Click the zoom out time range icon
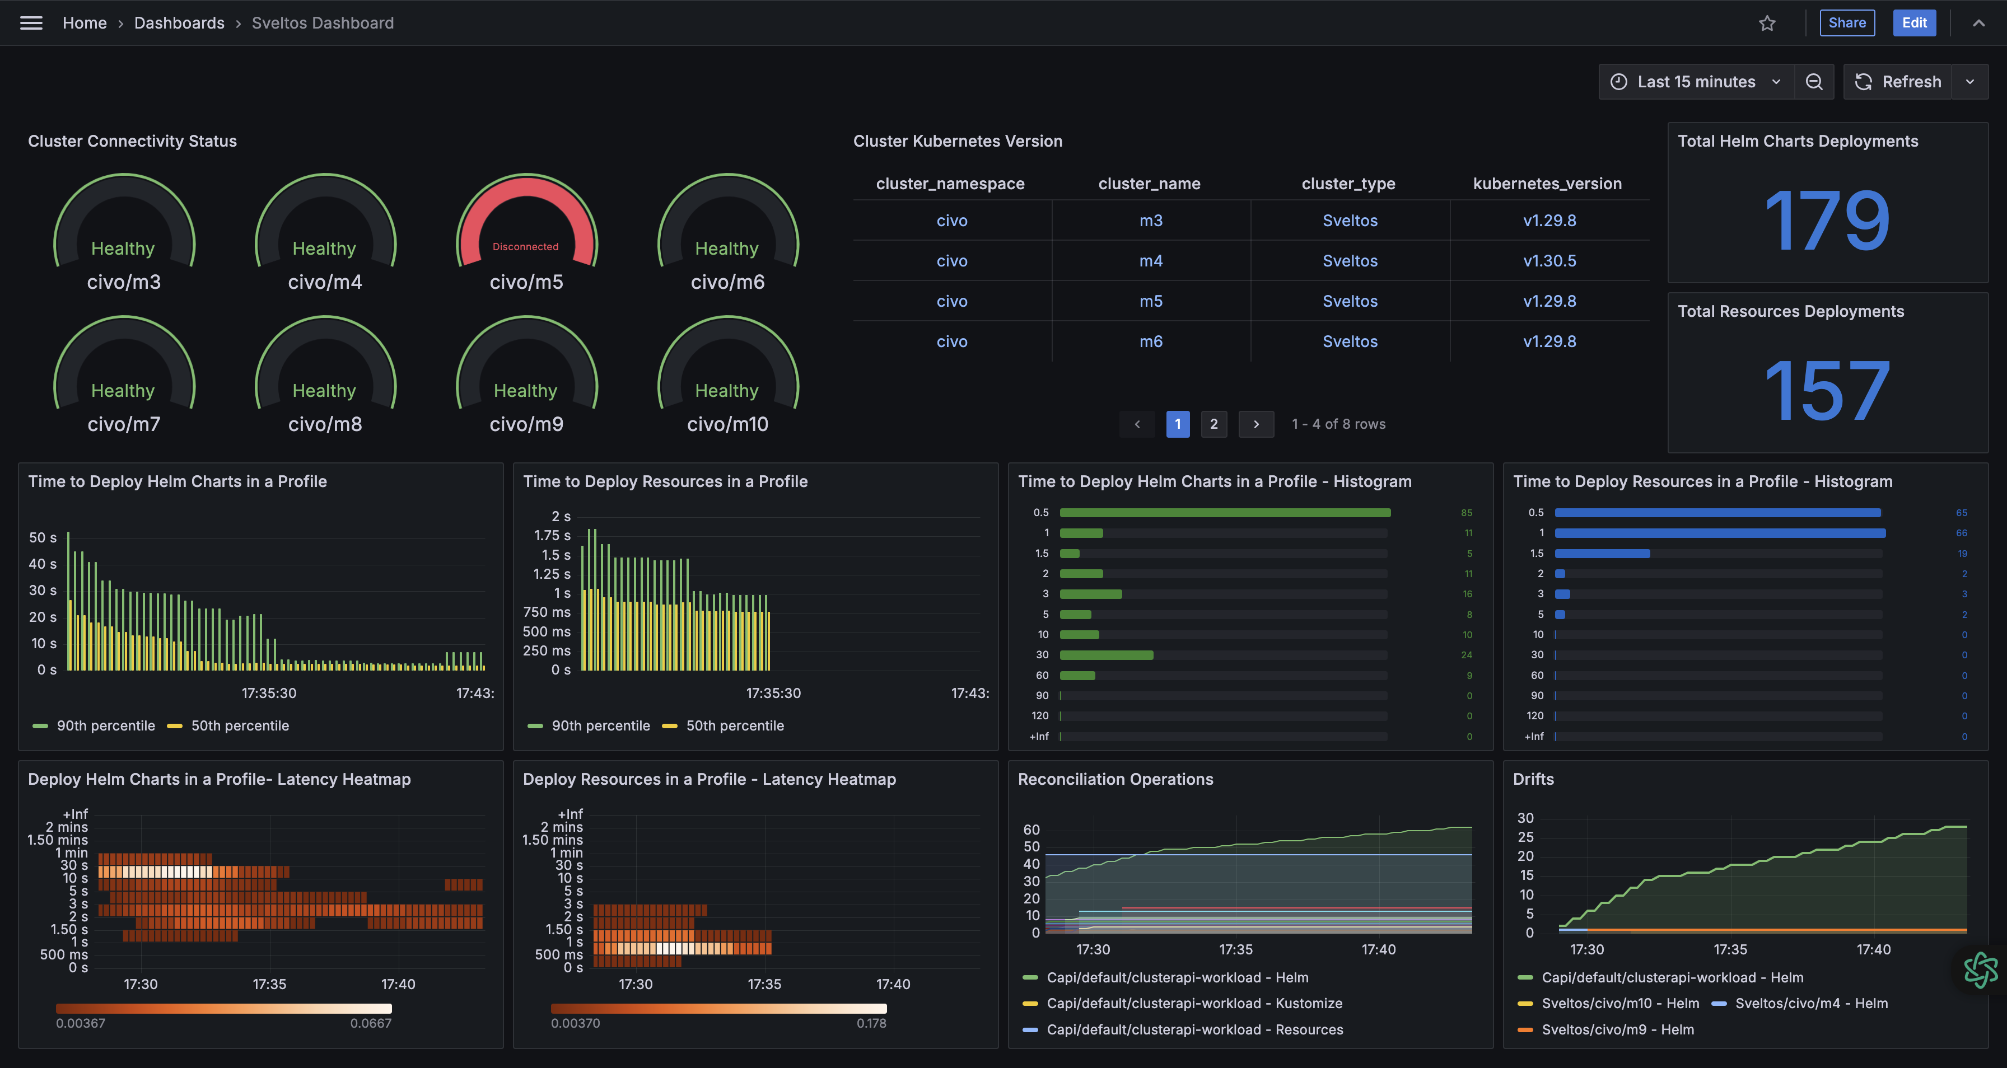 point(1814,81)
